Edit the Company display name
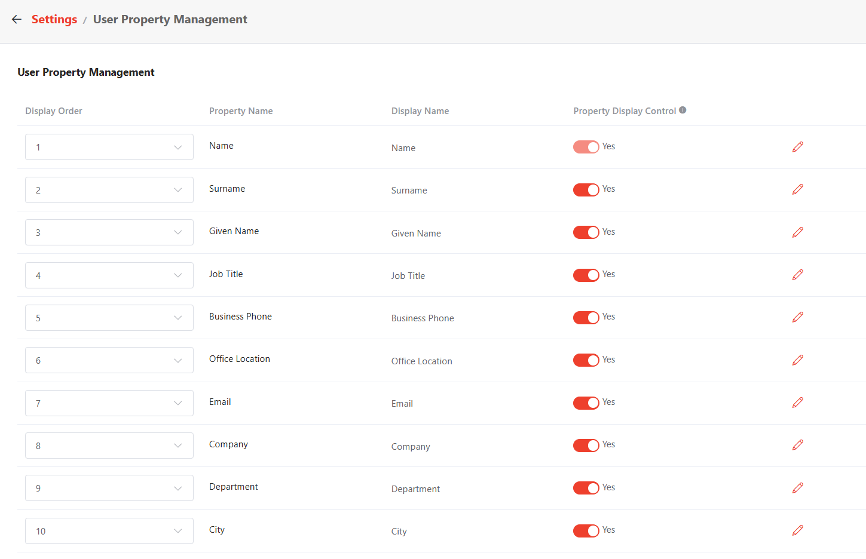 pos(797,445)
